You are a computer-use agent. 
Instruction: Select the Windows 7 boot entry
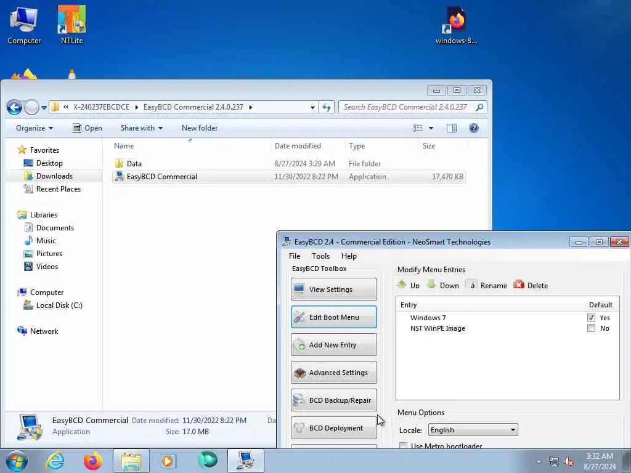click(428, 318)
